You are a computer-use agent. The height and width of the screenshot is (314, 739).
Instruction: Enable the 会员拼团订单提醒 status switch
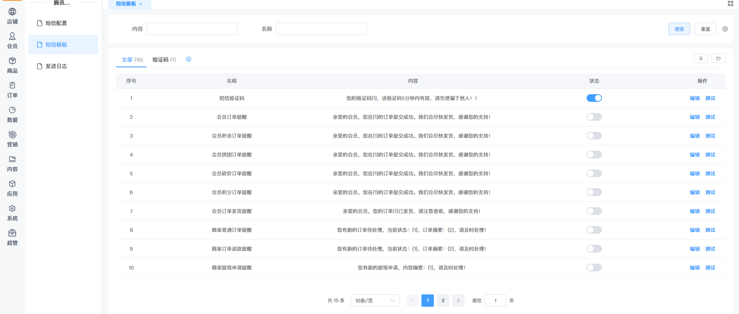point(594,155)
